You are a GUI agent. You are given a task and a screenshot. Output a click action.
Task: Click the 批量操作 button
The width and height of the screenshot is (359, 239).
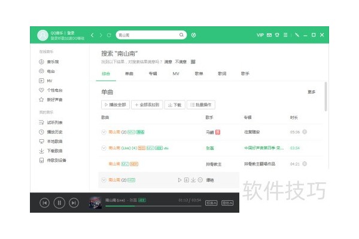(x=201, y=105)
